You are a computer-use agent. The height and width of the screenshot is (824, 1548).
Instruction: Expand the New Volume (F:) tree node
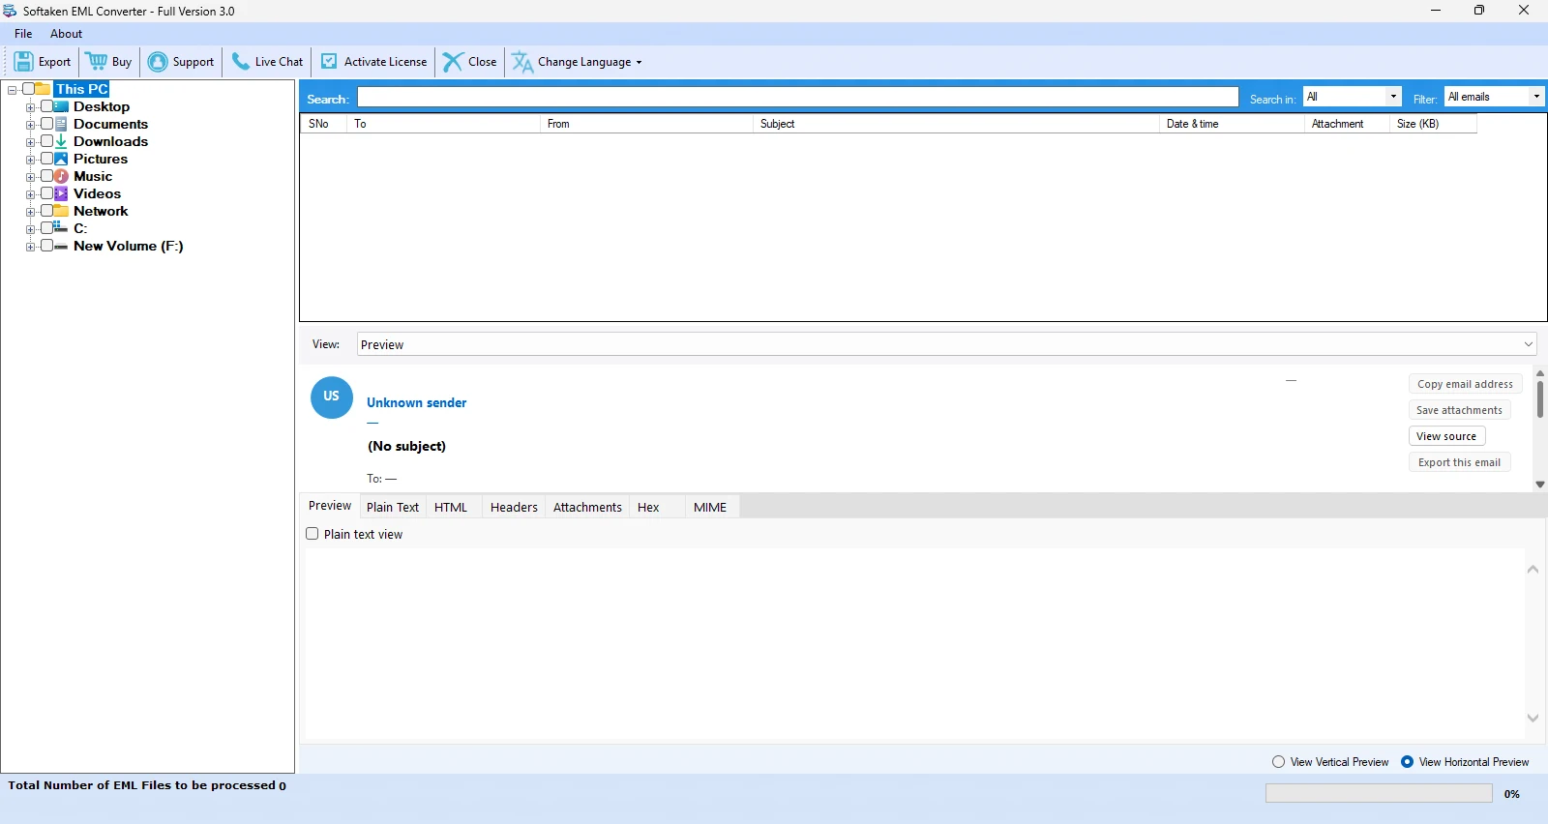[31, 247]
